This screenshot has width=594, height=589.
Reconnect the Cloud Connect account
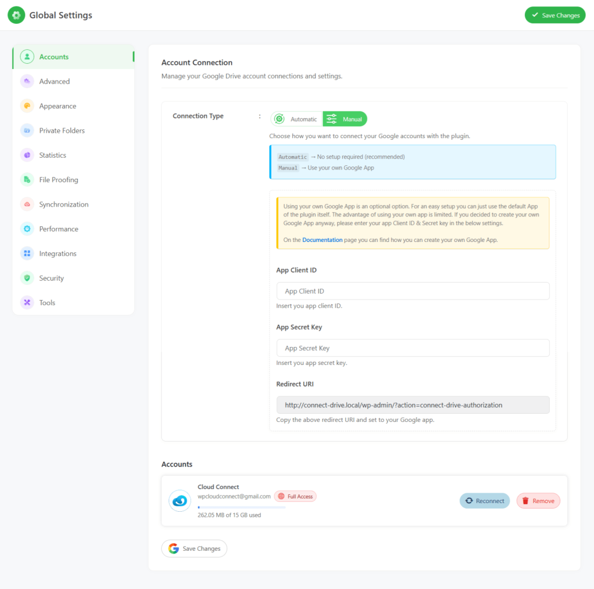click(484, 501)
